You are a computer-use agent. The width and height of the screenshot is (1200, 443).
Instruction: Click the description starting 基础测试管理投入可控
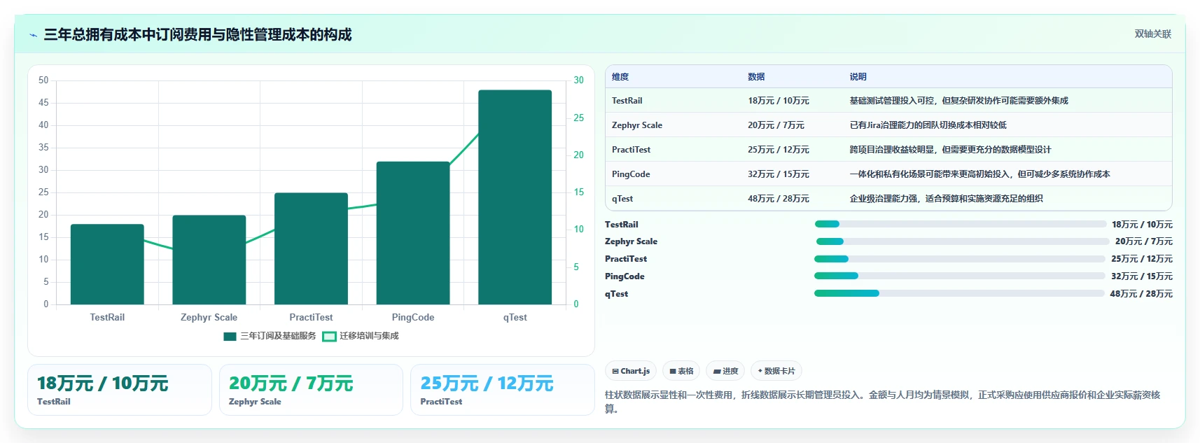click(x=959, y=101)
